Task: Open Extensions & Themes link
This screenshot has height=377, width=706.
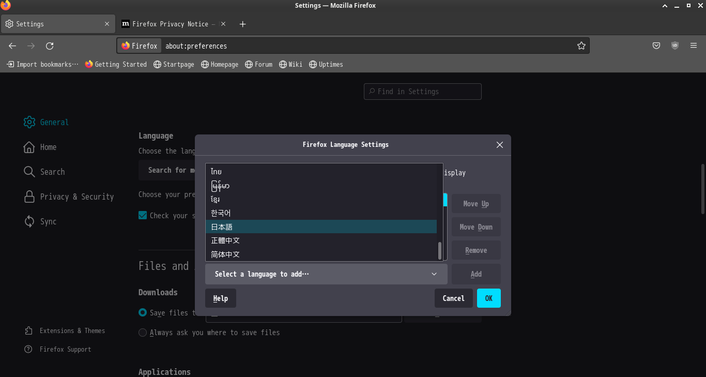Action: (x=65, y=330)
